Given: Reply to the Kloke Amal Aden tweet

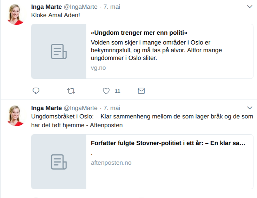Looking at the screenshot, I should pos(36,91).
